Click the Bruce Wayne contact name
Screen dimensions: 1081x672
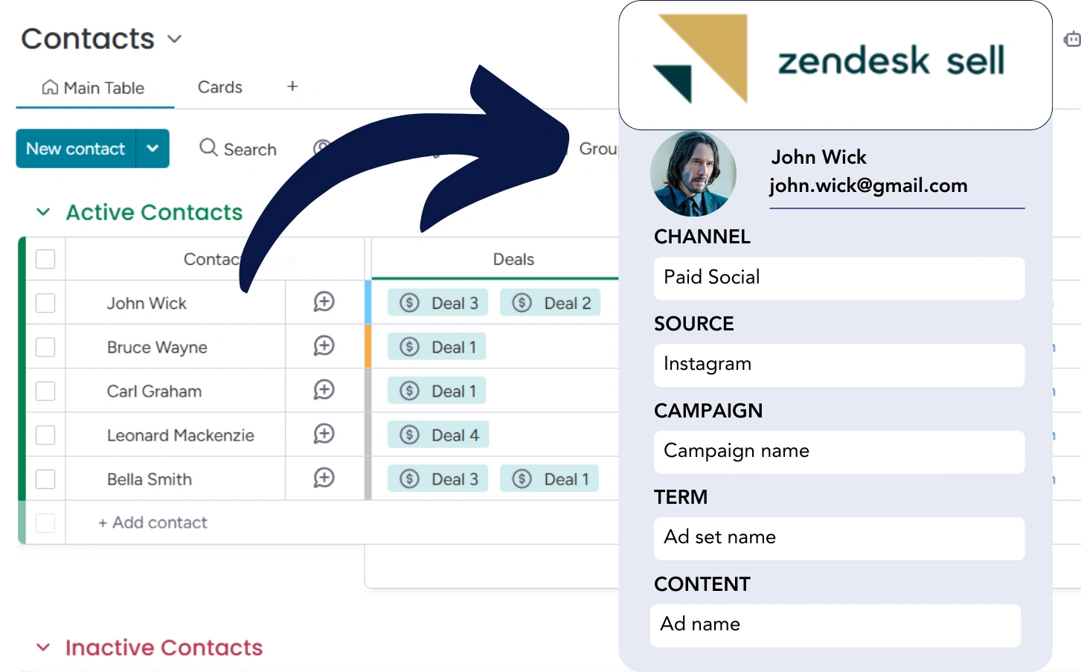click(x=157, y=347)
